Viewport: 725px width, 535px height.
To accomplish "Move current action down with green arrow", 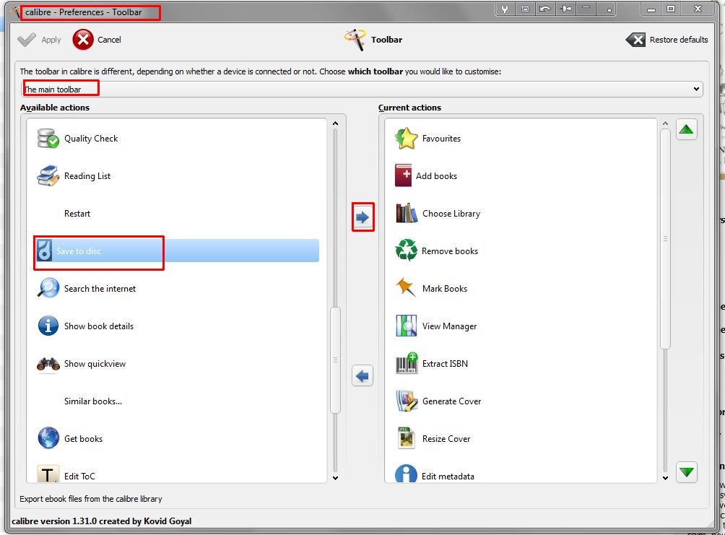I will tap(687, 472).
